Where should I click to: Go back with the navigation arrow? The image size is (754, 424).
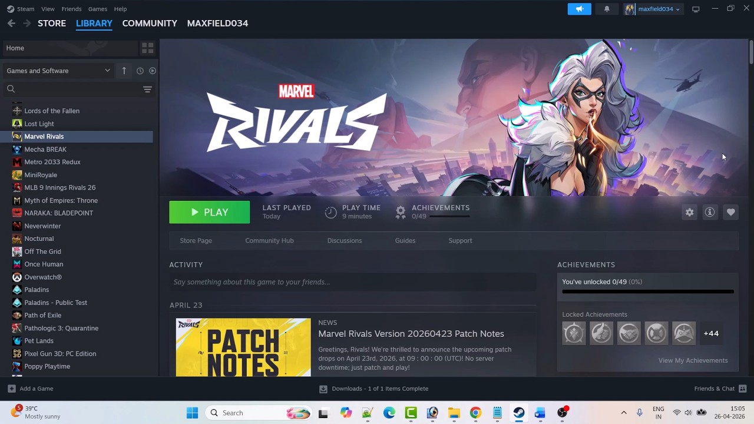tap(11, 23)
